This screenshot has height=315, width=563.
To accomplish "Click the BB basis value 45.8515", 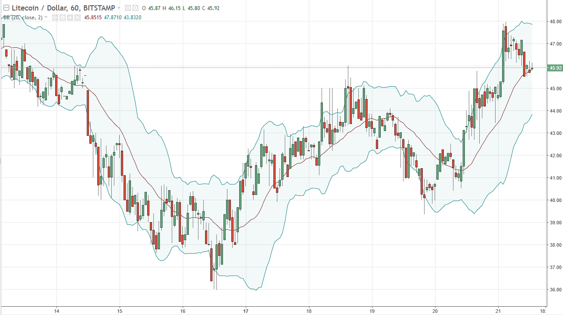I will click(x=93, y=18).
